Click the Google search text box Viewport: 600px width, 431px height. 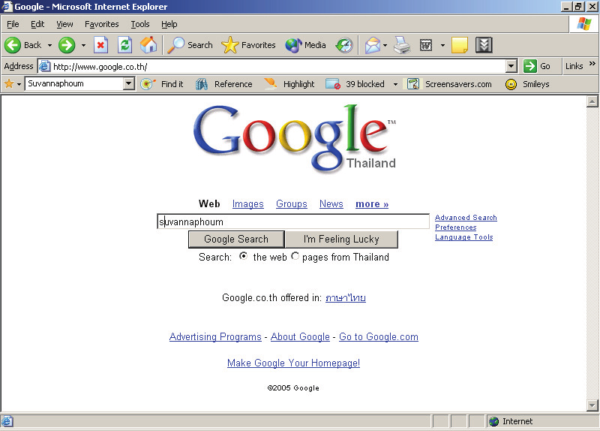tap(293, 222)
